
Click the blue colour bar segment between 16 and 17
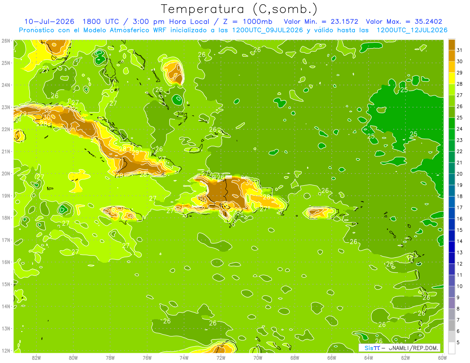pyautogui.click(x=452, y=213)
